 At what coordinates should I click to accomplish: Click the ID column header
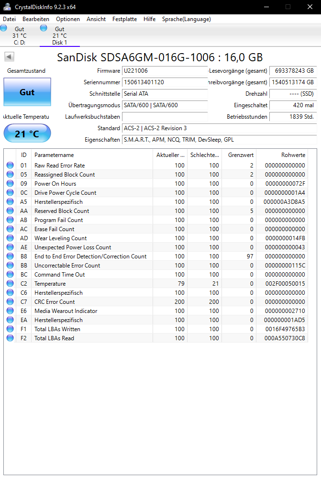[x=24, y=155]
